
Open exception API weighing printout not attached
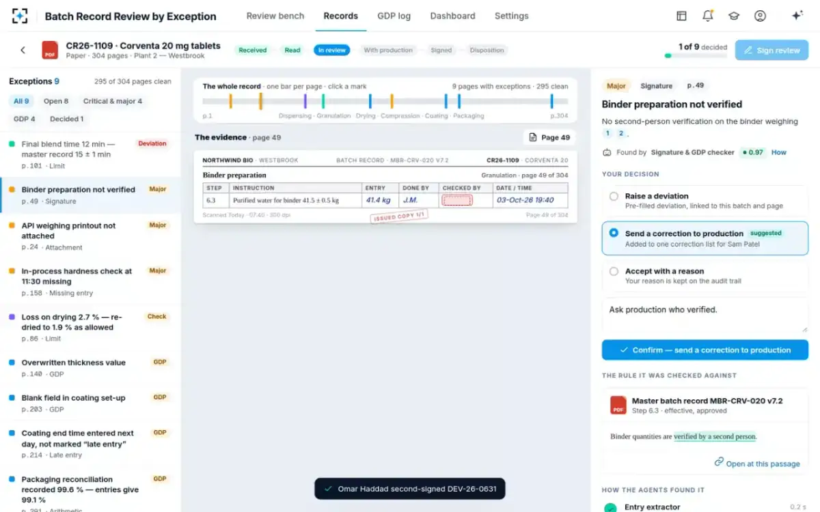90,236
